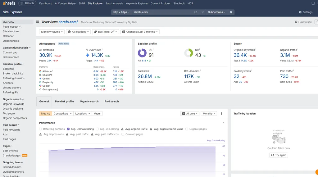
Task: Click the 36.4K Organic keywords value
Action: [240, 55]
